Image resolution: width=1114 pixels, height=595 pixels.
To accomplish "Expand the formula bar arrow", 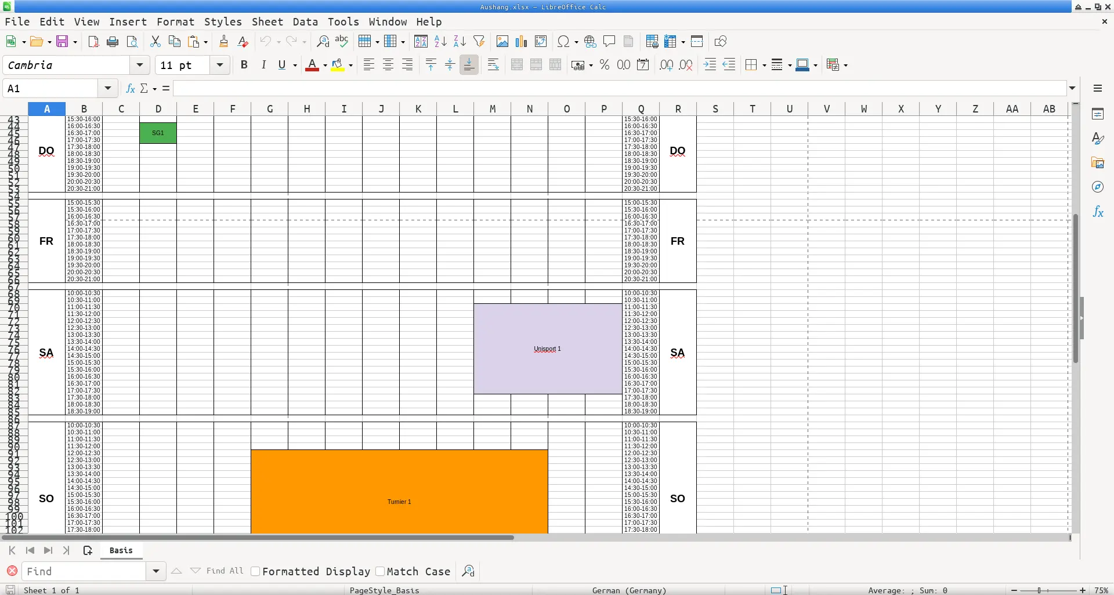I will point(1072,88).
